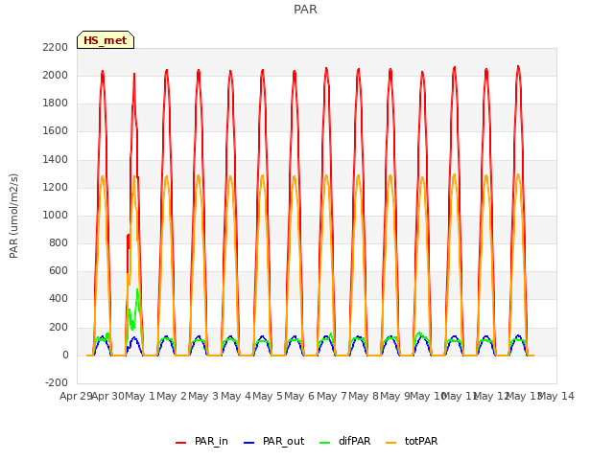
Task: Click the May 7 x-axis label
Action: (332, 396)
